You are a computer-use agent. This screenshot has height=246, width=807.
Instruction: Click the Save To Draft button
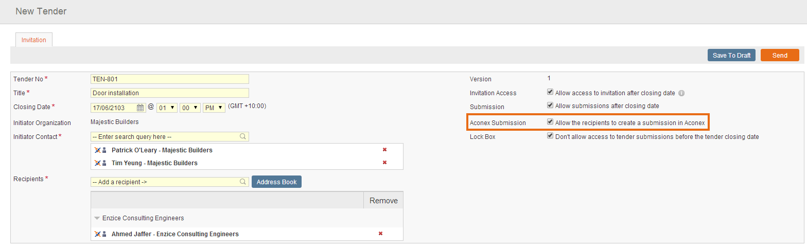pos(731,56)
